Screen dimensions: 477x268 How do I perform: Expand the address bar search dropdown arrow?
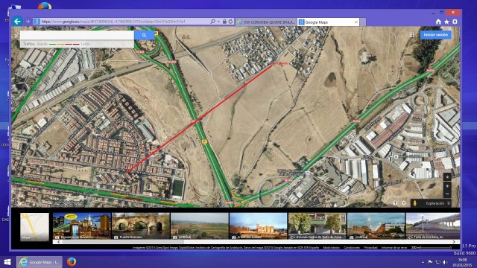coord(218,22)
